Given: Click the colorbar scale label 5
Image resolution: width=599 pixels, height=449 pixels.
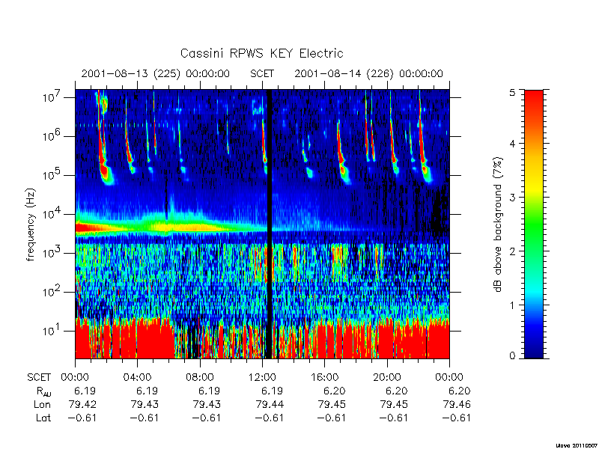Looking at the screenshot, I should coord(512,93).
